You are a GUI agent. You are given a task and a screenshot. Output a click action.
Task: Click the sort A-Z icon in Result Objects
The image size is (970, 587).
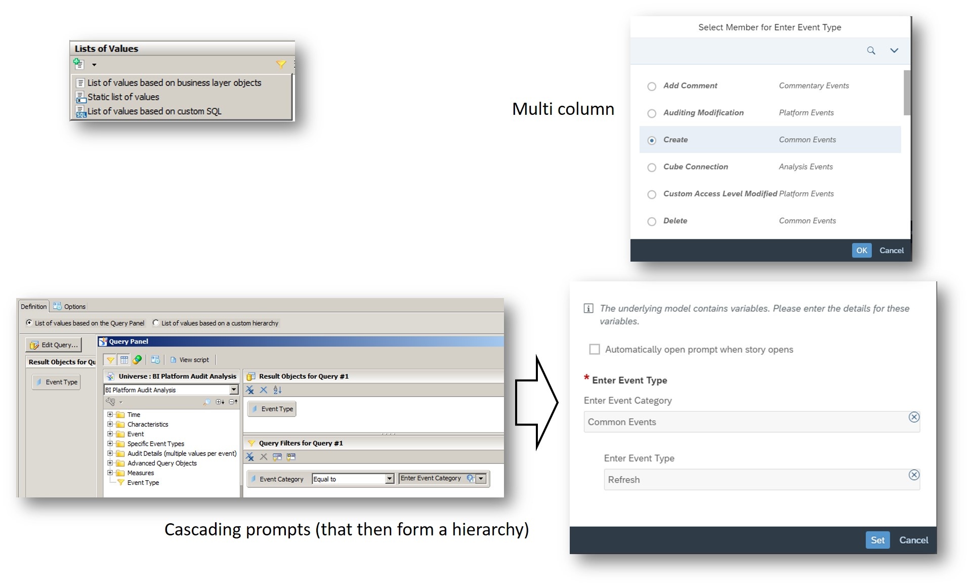(277, 390)
